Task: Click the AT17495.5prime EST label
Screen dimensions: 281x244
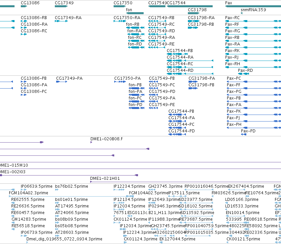Action: point(72,206)
